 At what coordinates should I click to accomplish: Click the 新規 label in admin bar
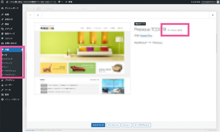70,2
